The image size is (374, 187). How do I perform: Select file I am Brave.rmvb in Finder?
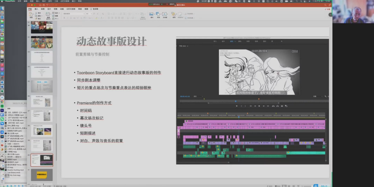pyautogui.click(x=14, y=173)
